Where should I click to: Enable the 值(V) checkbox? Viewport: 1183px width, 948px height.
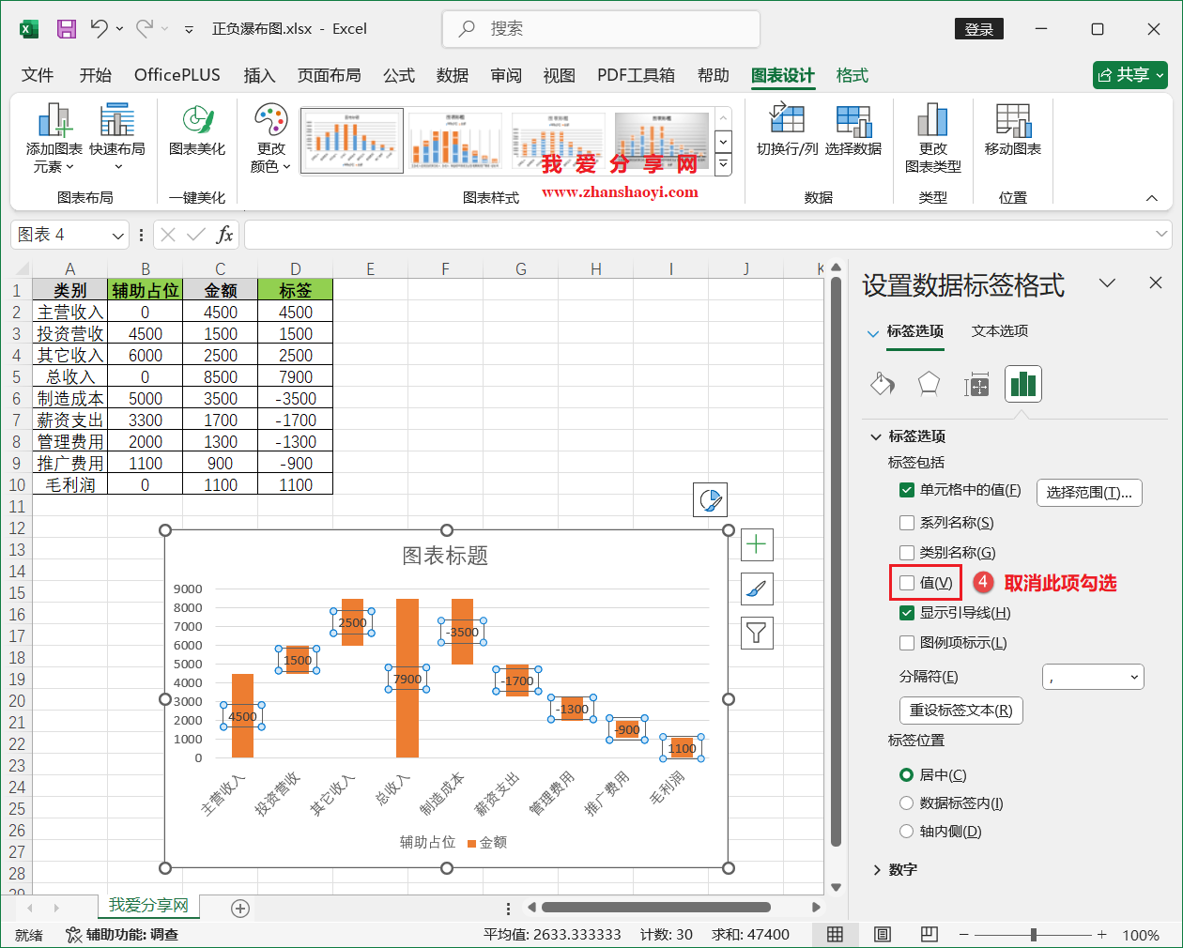(x=907, y=583)
